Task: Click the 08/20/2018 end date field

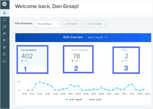Action: [x=95, y=24]
